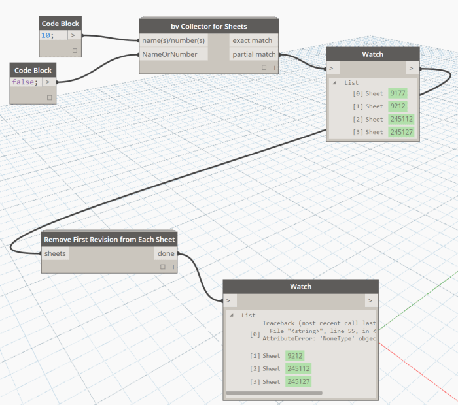Collapse the List in the lower Watch node
458x405 pixels.
232,315
